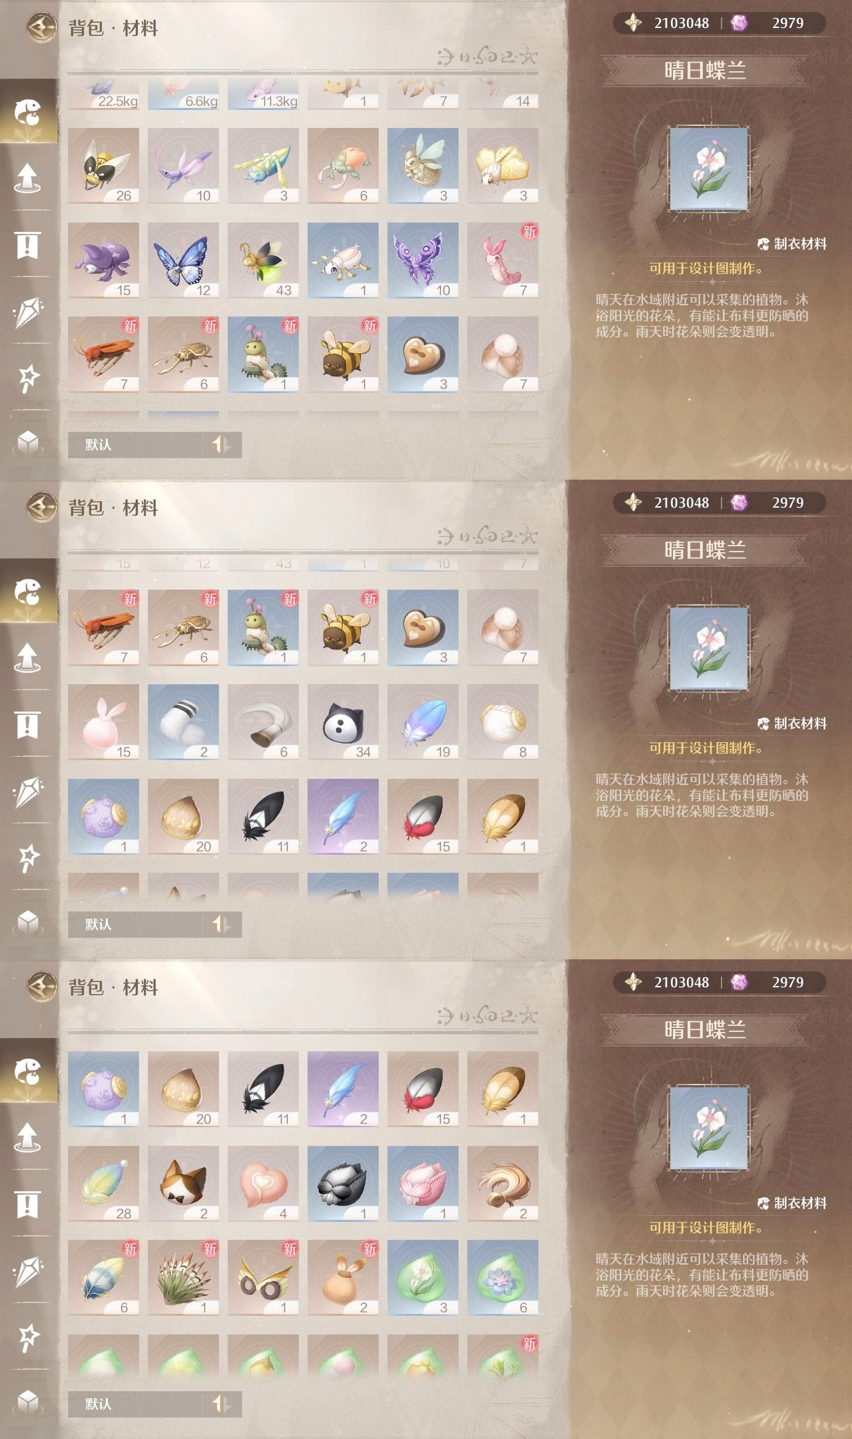This screenshot has width=852, height=1439.
Task: Pick the owl mask item marked new
Action: [263, 1278]
